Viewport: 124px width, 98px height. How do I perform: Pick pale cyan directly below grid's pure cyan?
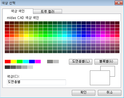pyautogui.click(x=65, y=39)
